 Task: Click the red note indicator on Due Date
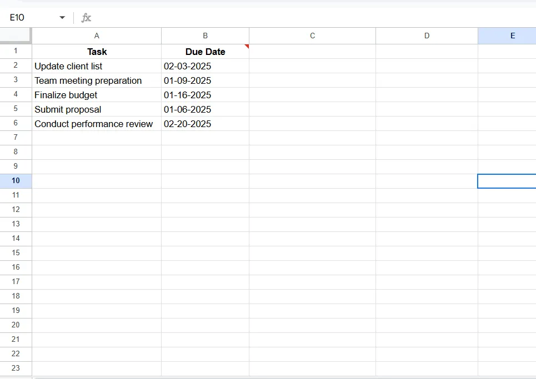pos(247,46)
